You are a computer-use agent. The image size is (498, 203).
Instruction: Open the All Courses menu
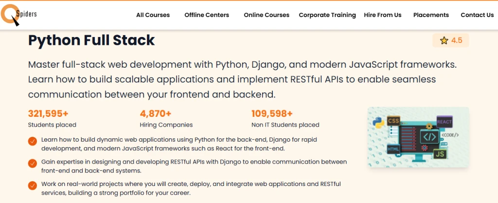click(x=153, y=15)
